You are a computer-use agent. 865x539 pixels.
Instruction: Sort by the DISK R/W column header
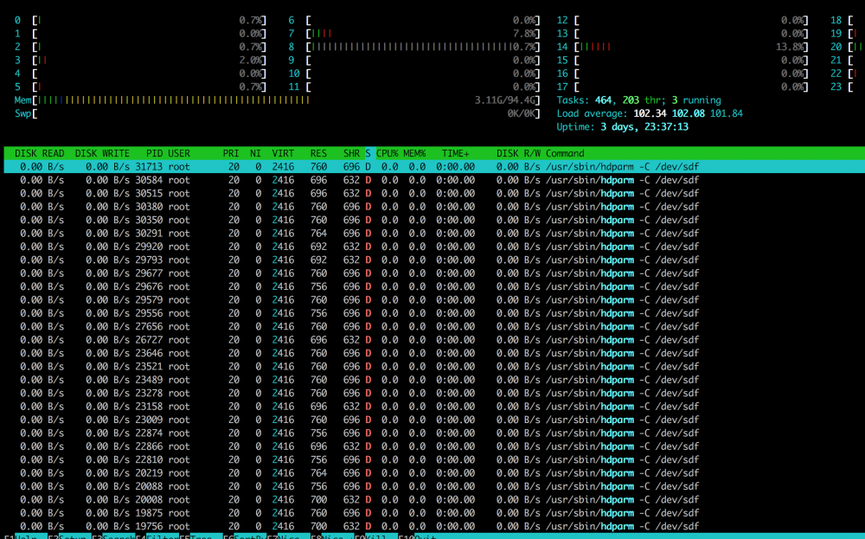pos(518,153)
